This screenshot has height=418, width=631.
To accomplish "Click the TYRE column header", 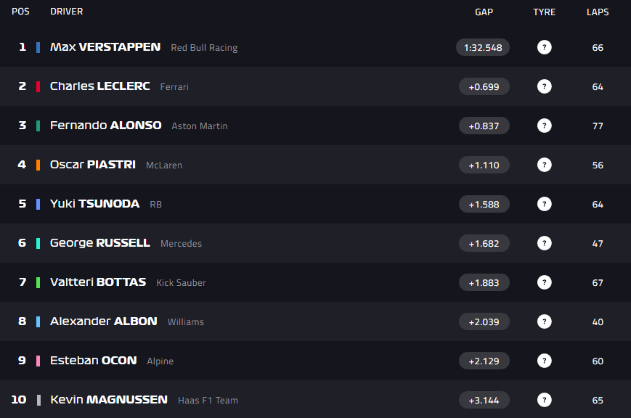I will click(x=544, y=12).
